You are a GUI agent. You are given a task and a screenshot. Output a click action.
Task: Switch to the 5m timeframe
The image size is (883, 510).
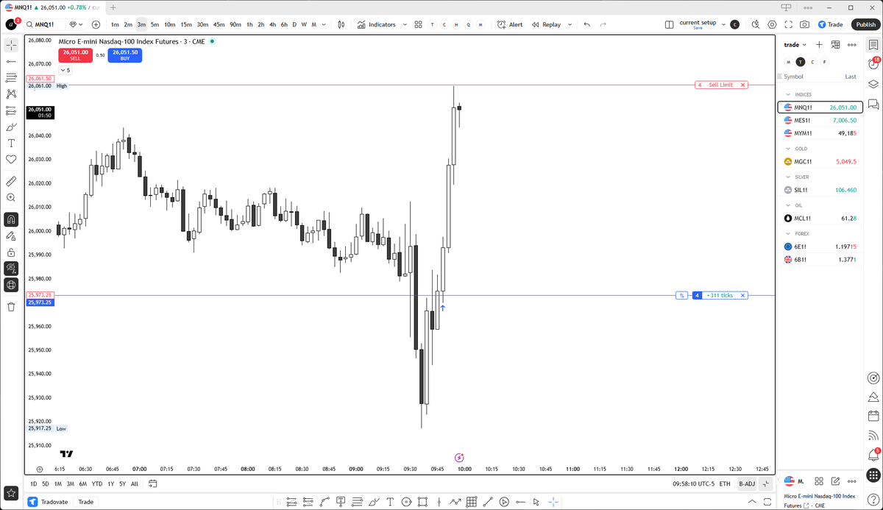tap(155, 24)
